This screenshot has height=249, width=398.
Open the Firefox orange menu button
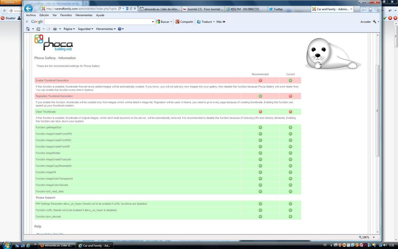click(x=10, y=2)
